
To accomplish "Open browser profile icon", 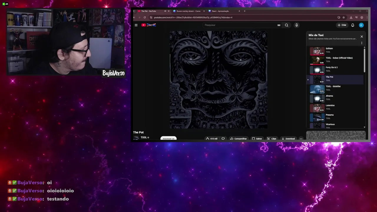I will click(362, 17).
